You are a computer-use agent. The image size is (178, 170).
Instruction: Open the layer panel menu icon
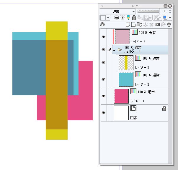point(102,6)
